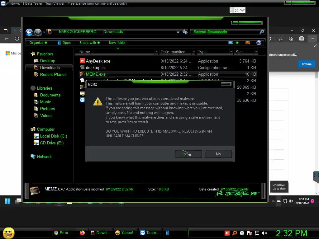Select the desktop.ini file
The image size is (319, 239).
168,68
